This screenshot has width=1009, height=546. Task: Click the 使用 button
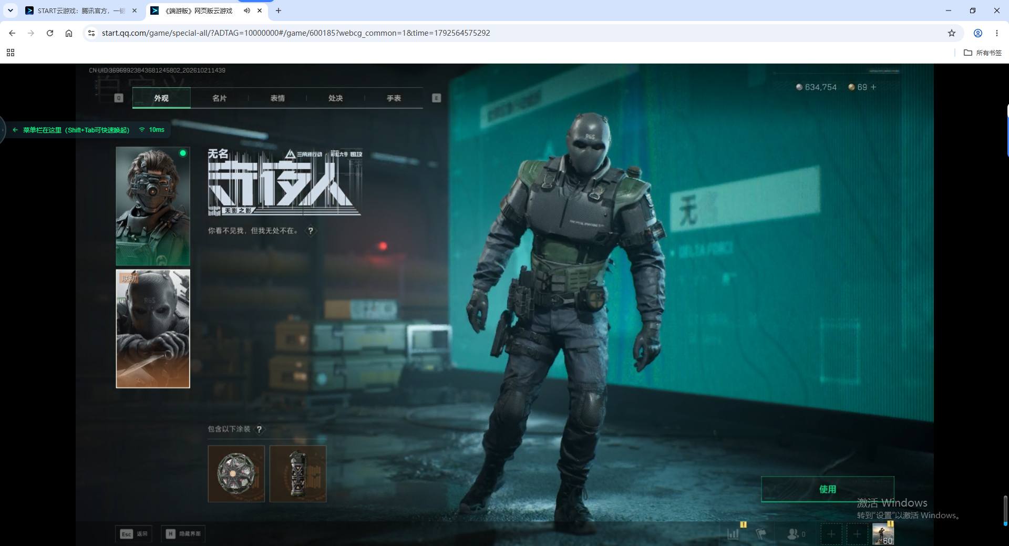coord(828,489)
